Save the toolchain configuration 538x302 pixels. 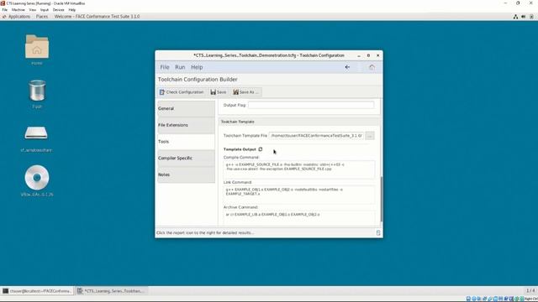(219, 92)
